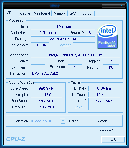Close the CPU-Z window

tap(122, 6)
